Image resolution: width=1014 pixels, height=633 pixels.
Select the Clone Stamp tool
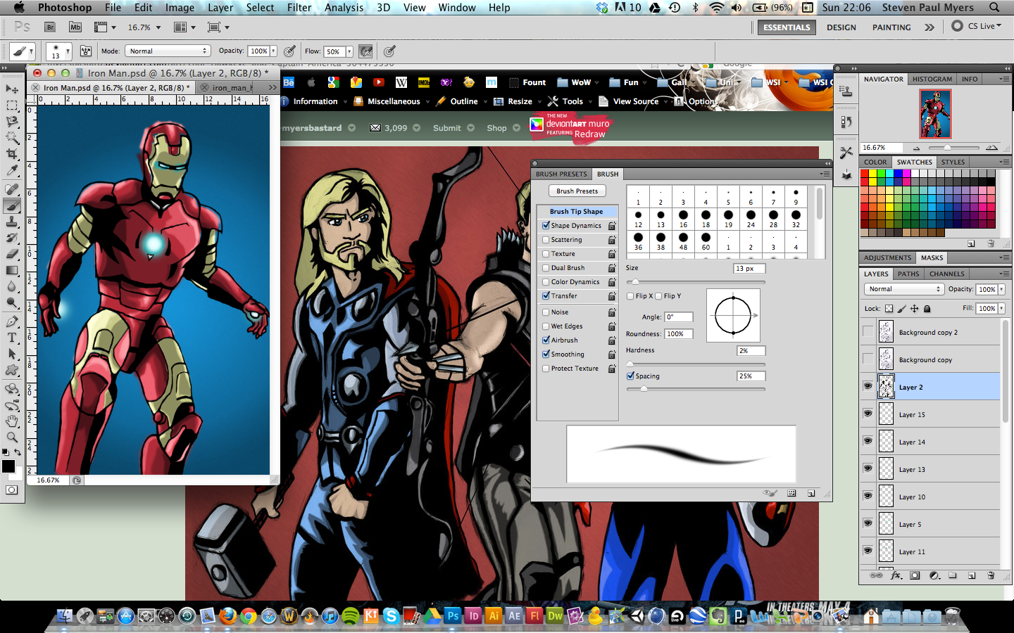(x=12, y=222)
